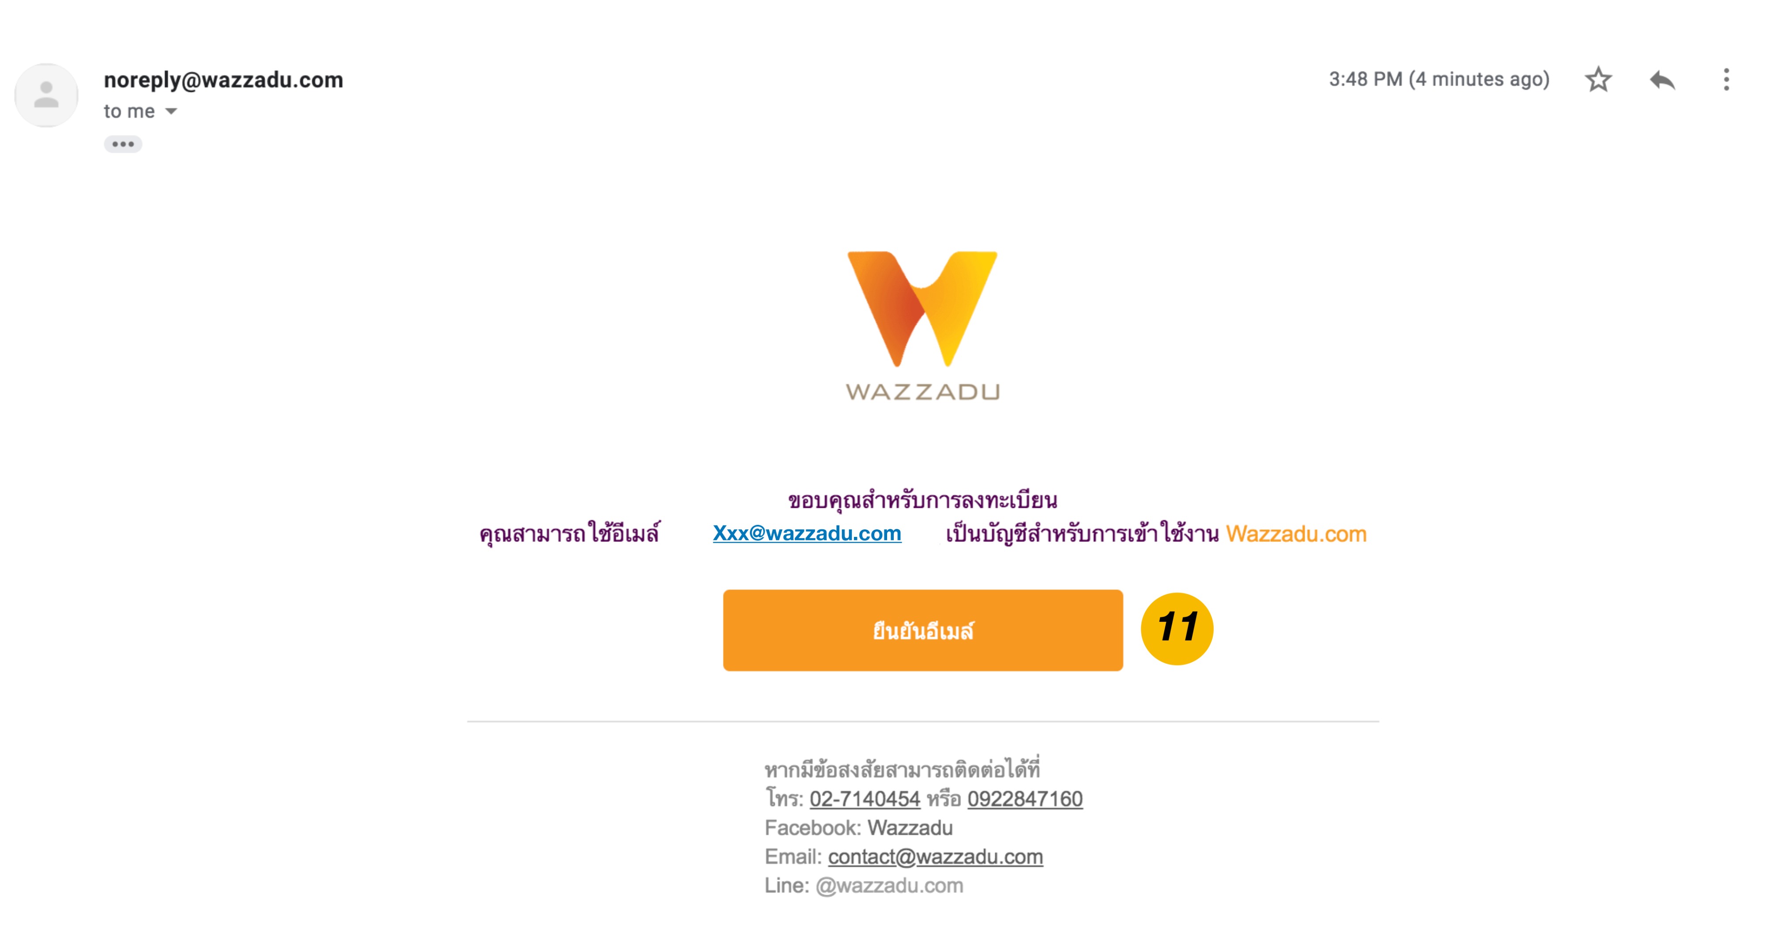The image size is (1768, 928).
Task: Open the contact@wazzadu.com email link
Action: [x=935, y=856]
